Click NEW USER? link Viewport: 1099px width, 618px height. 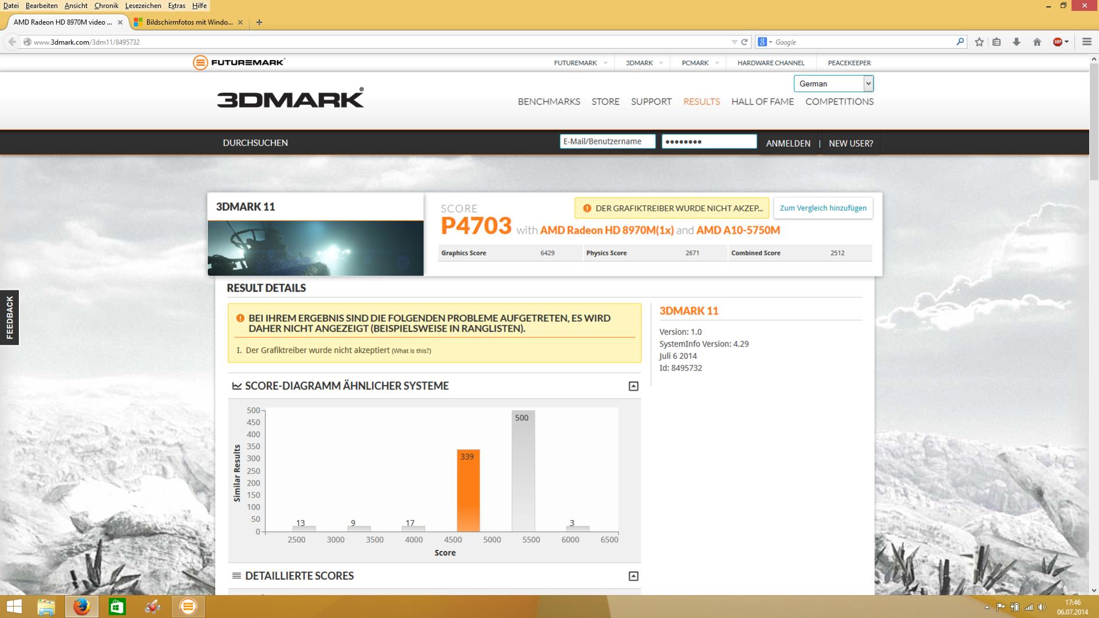(850, 143)
